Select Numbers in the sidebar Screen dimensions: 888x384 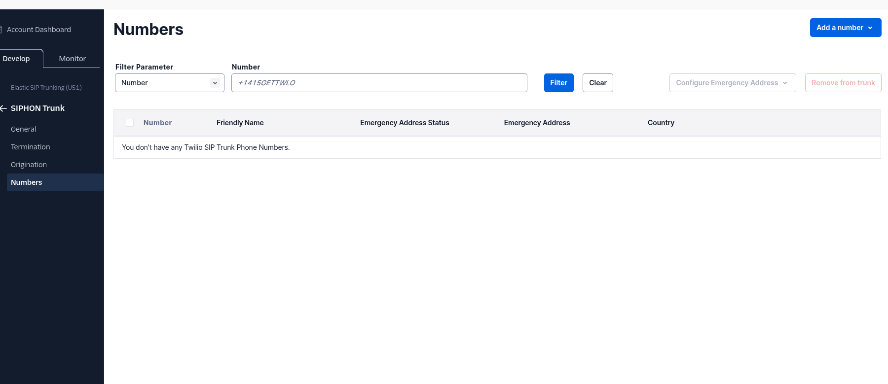pos(27,182)
